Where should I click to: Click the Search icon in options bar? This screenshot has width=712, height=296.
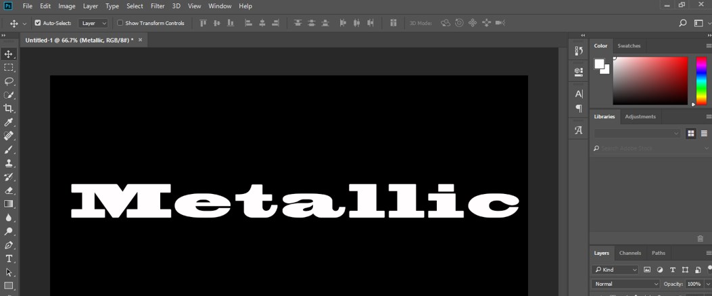(x=682, y=23)
